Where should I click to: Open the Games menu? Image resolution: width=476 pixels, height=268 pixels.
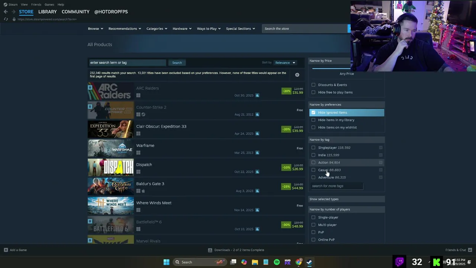coord(49,4)
